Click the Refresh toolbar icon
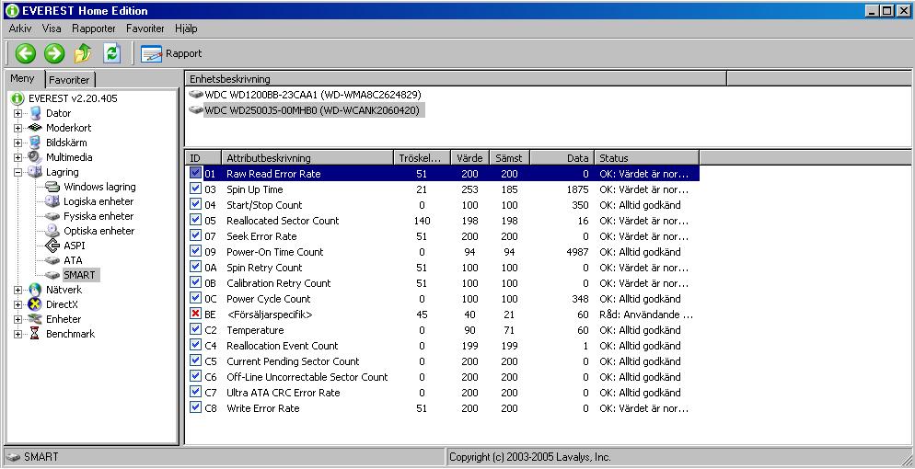This screenshot has height=469, width=915. click(112, 53)
